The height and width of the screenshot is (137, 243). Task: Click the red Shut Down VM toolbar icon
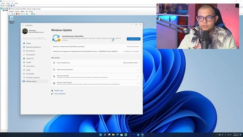(17, 14)
